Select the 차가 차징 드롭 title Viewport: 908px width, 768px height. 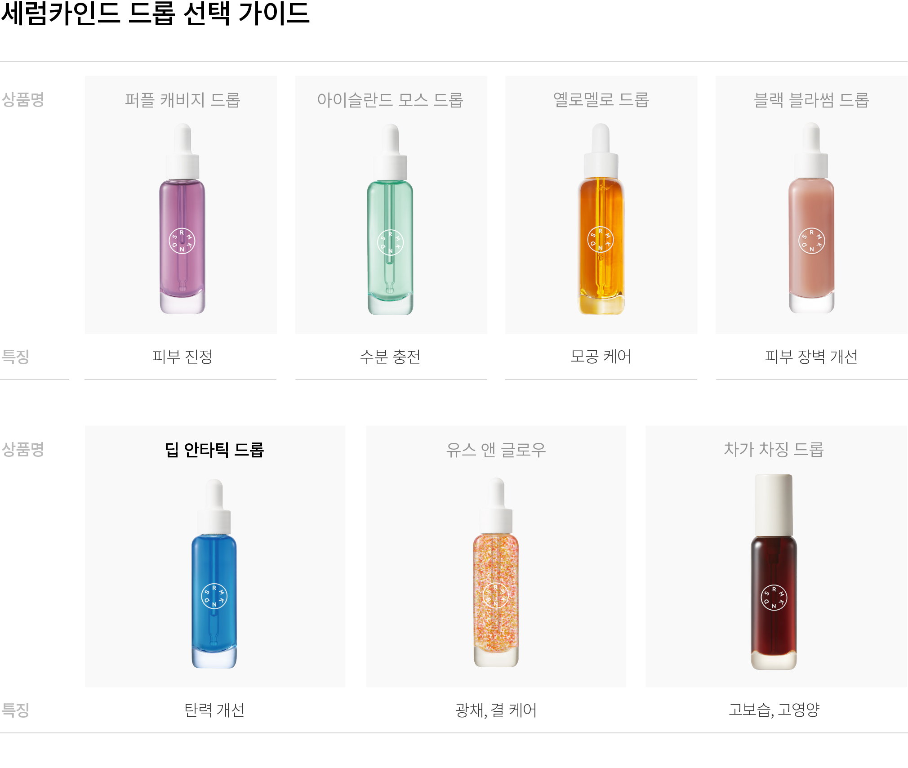coord(774,449)
